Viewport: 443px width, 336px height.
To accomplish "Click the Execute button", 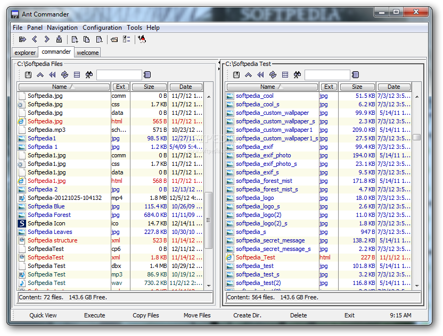I will pyautogui.click(x=94, y=315).
